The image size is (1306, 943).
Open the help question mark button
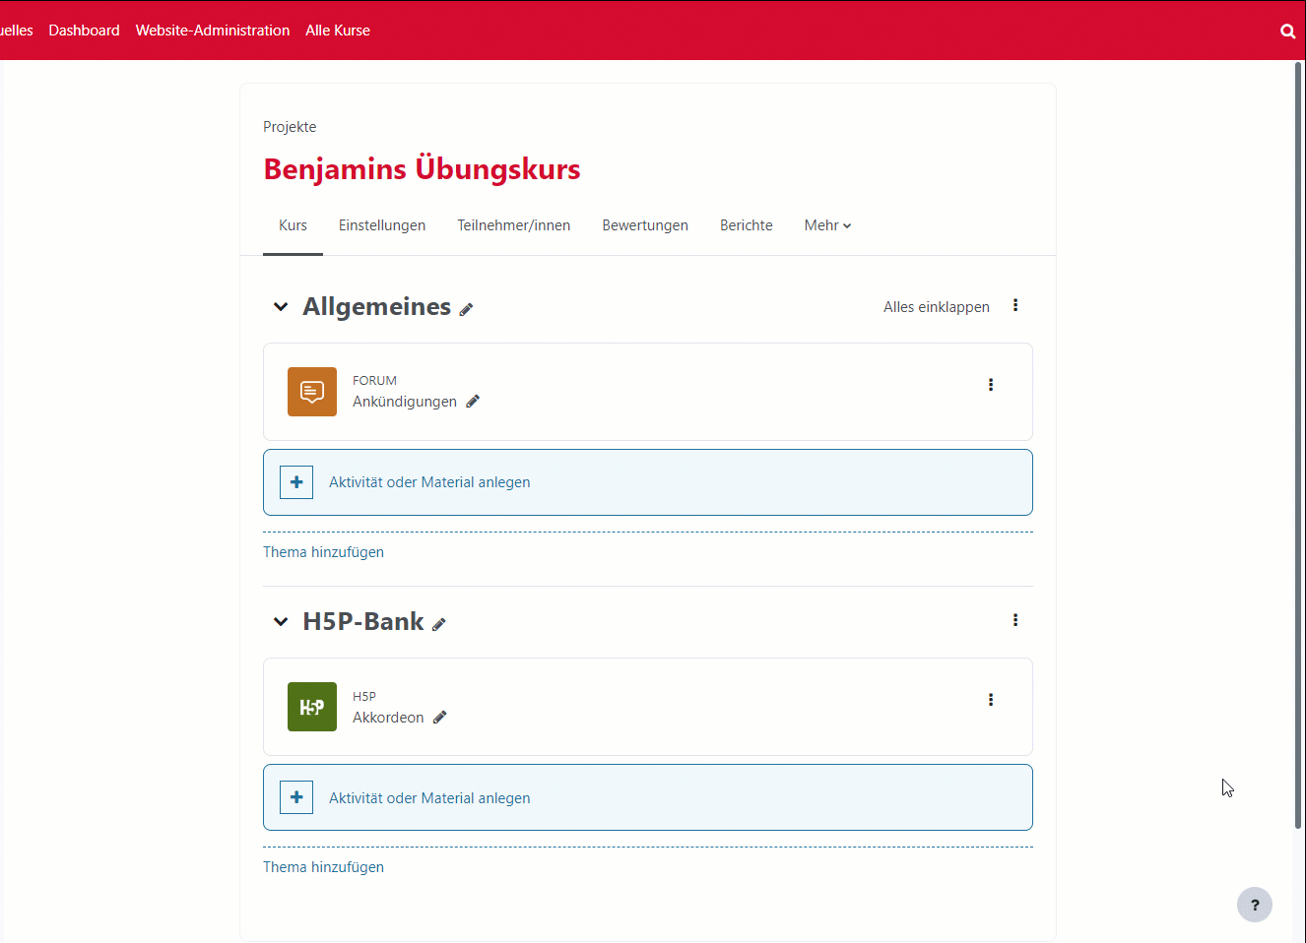point(1254,905)
